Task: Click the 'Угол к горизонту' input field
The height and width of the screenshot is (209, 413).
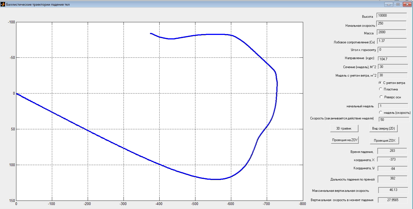Action: click(392, 50)
